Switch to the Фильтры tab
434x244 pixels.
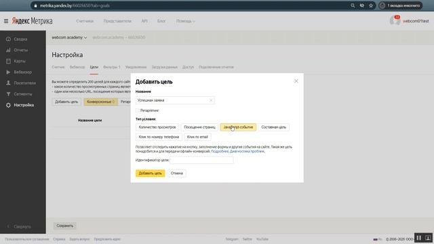click(x=111, y=67)
